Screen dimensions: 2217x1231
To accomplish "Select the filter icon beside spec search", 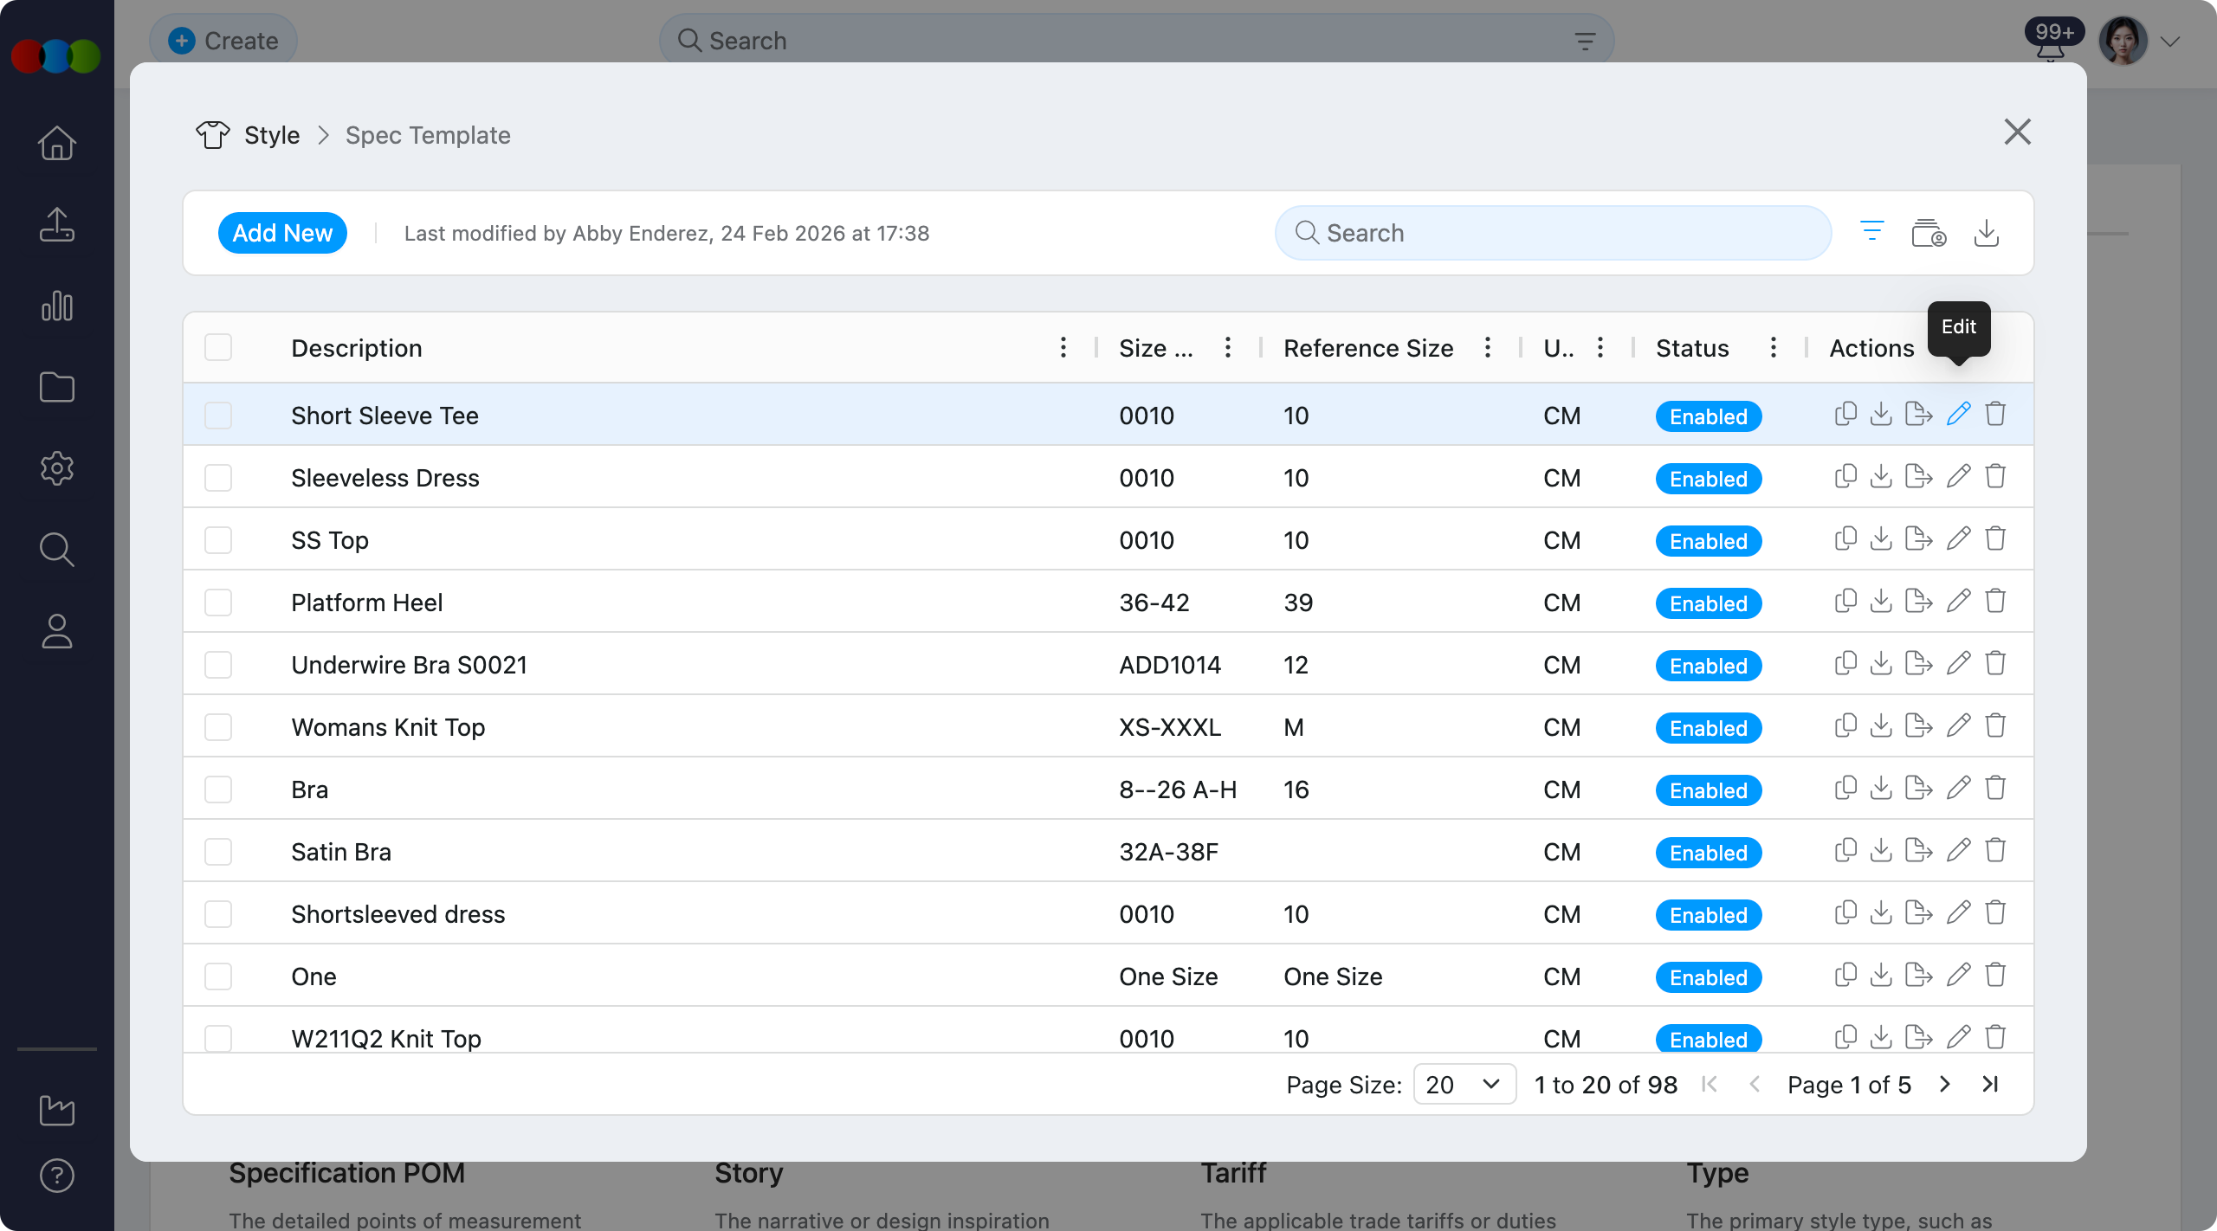I will (x=1872, y=232).
